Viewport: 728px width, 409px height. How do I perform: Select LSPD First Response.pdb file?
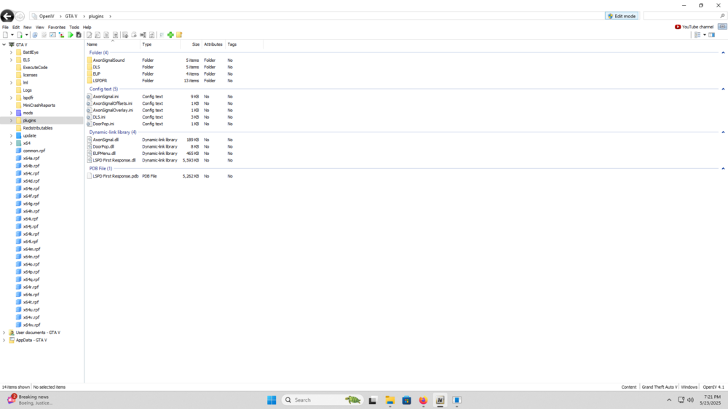click(x=115, y=176)
